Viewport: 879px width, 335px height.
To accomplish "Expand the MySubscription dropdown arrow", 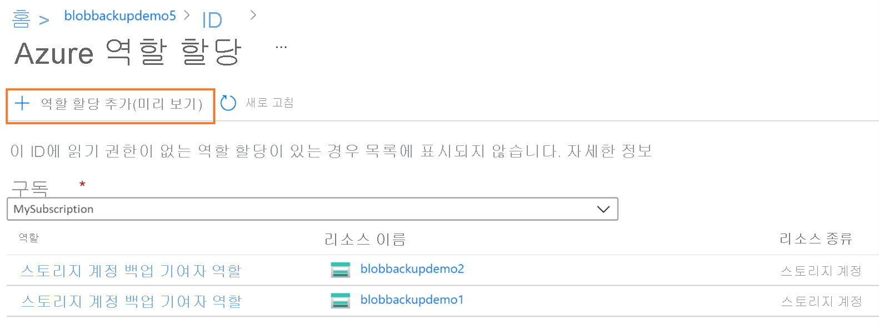I will tap(603, 209).
